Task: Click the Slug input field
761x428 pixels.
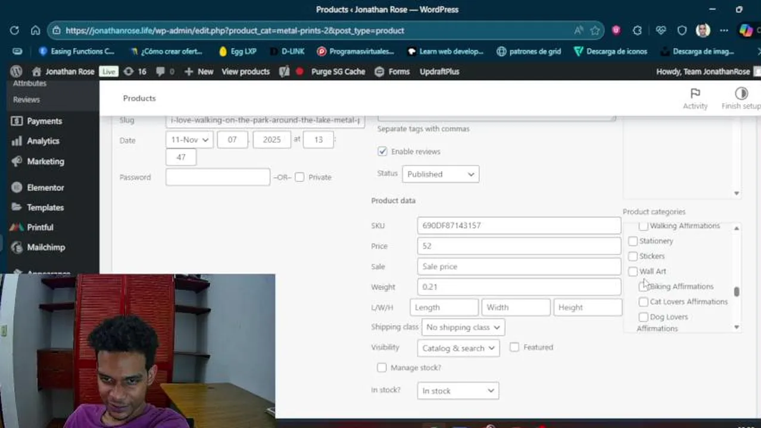Action: tap(265, 120)
